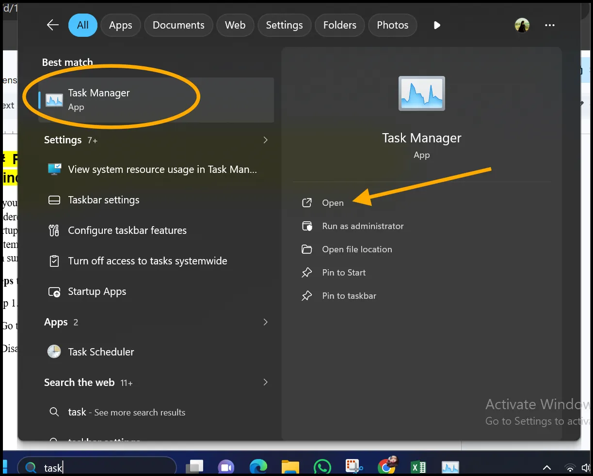593x476 pixels.
Task: Open Microsoft Edge from the taskbar
Action: click(258, 466)
